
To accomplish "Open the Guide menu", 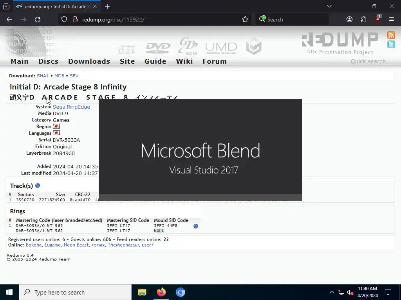I will coord(155,61).
